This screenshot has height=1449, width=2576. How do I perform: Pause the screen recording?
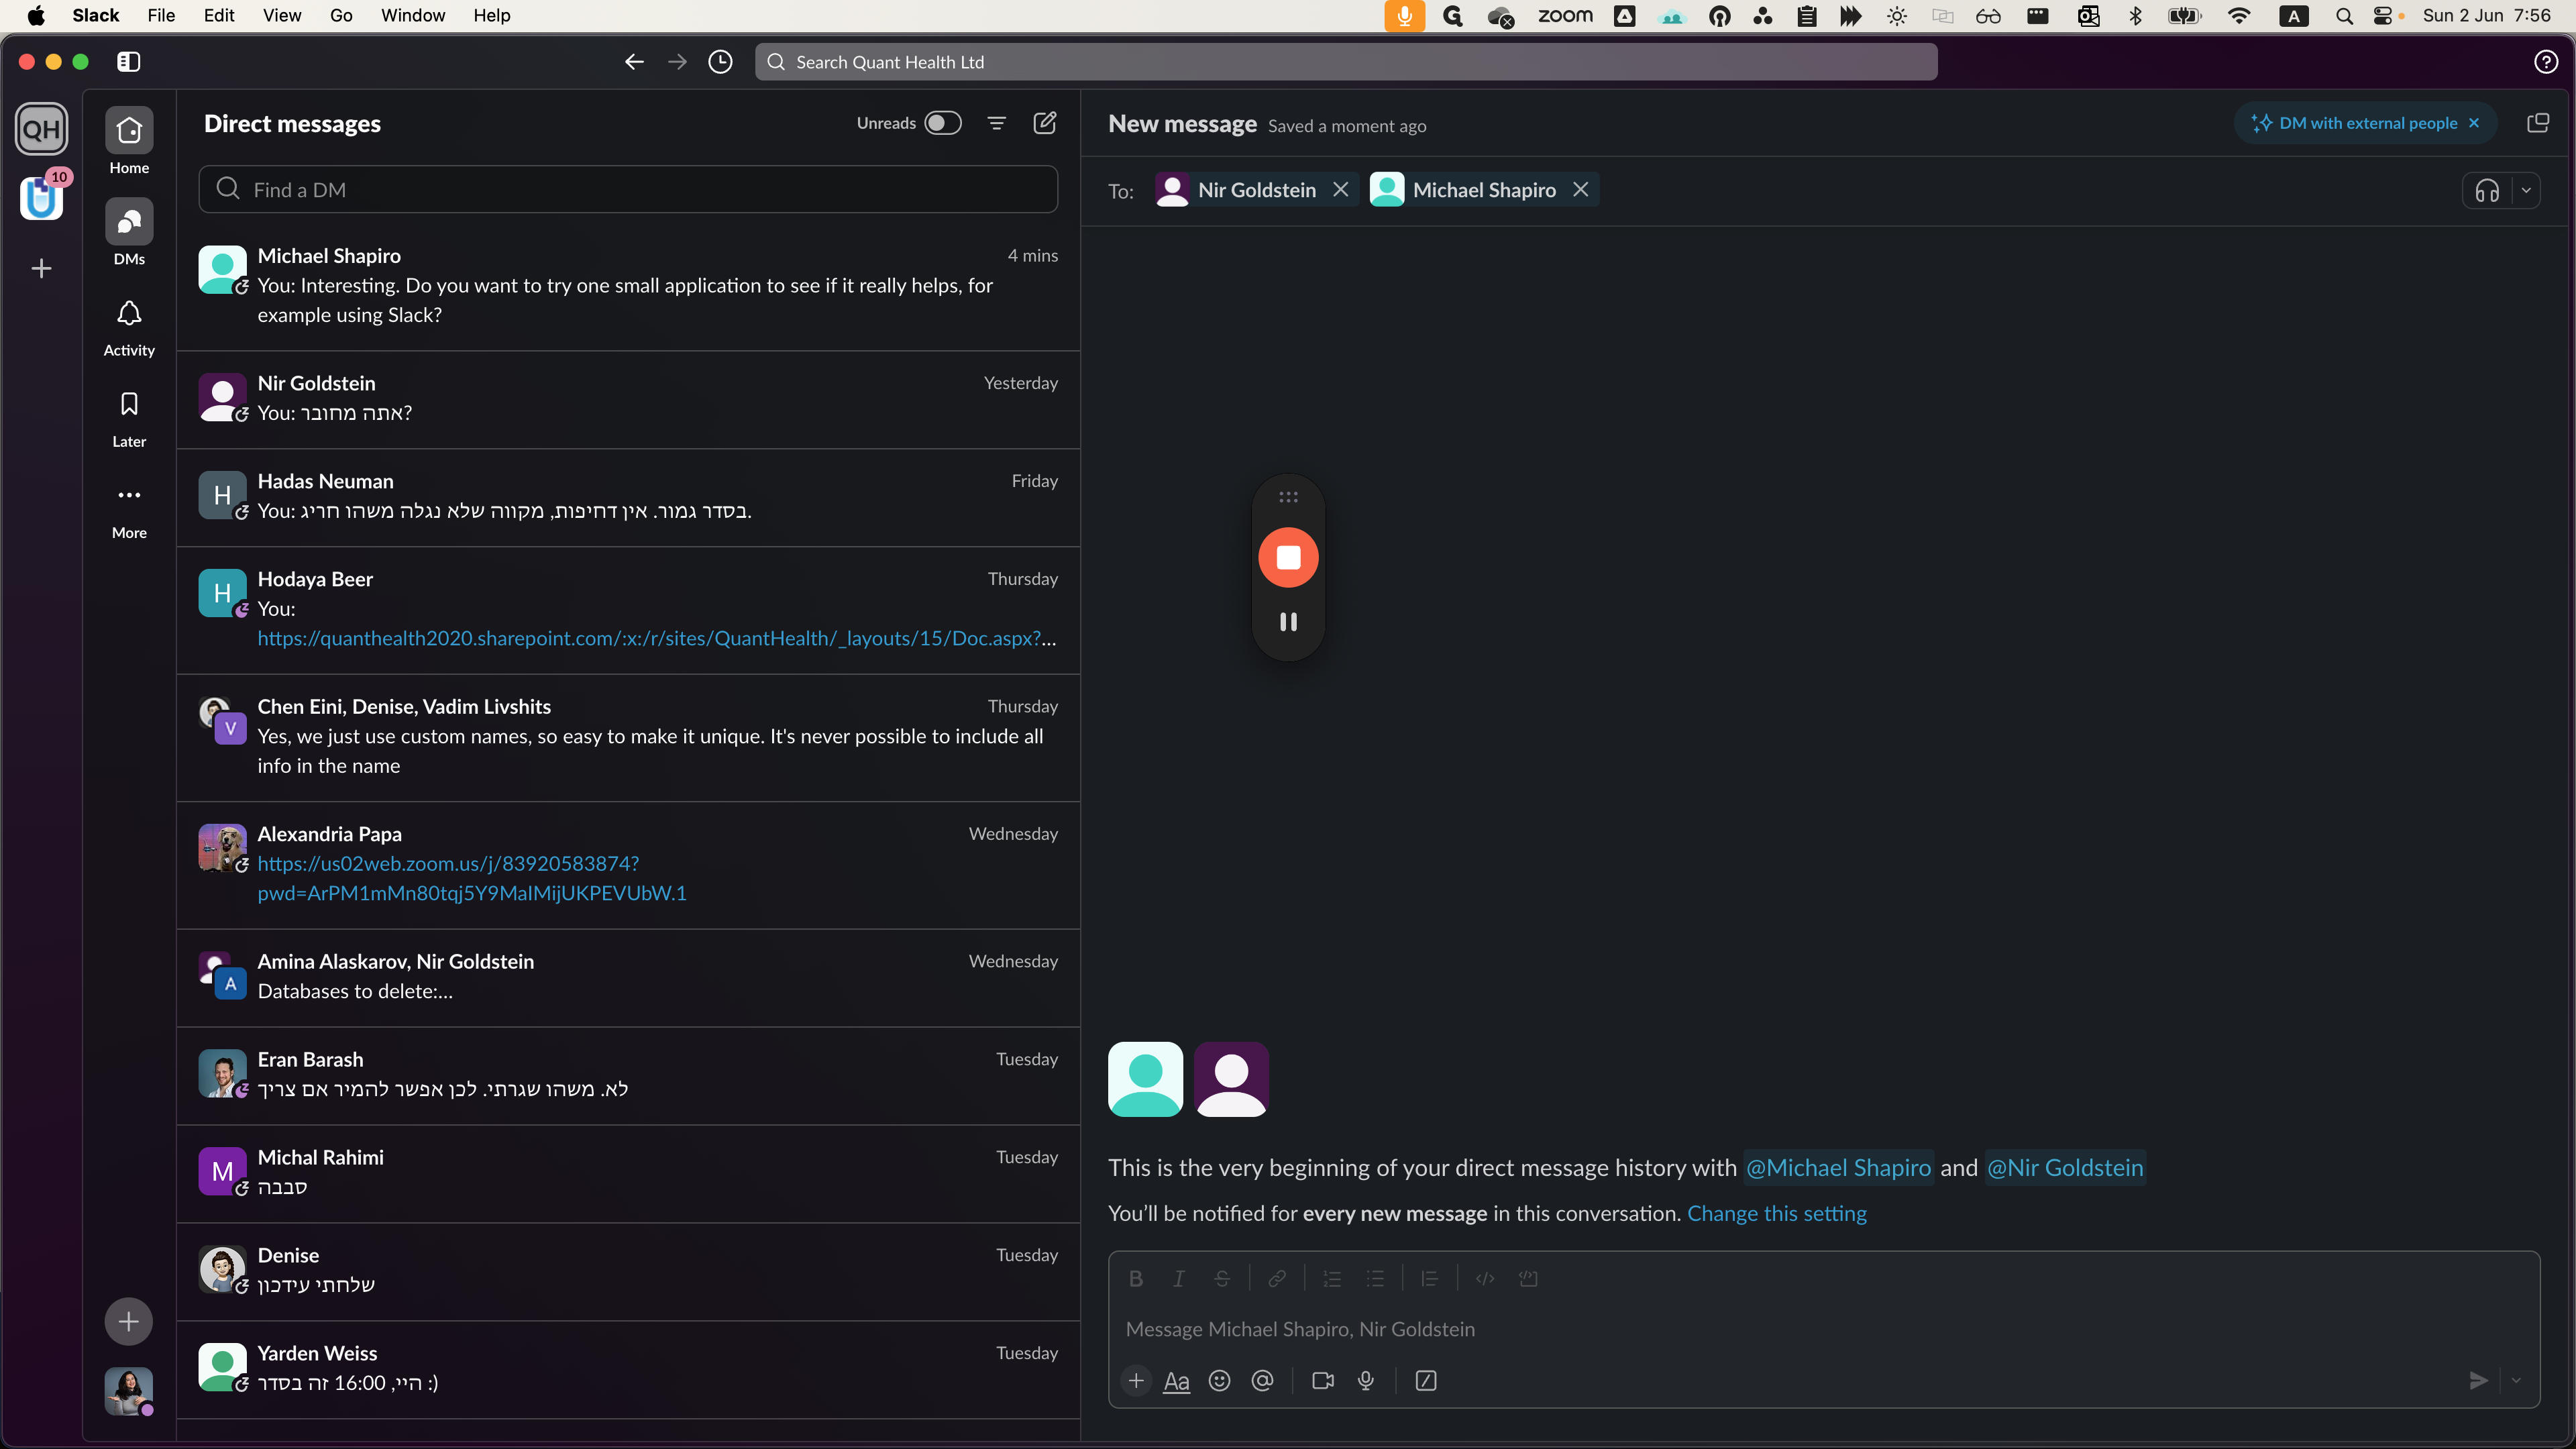(1288, 622)
